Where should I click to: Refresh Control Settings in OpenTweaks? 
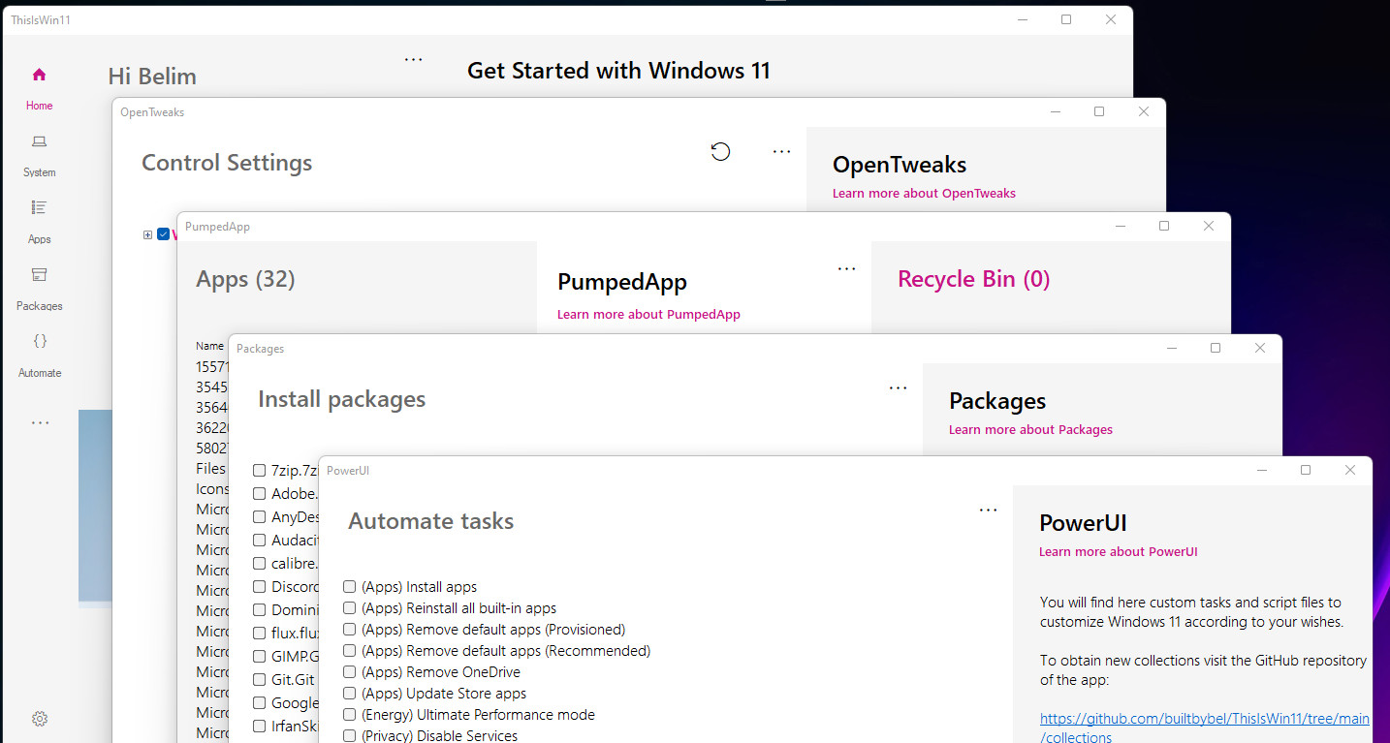pos(720,151)
